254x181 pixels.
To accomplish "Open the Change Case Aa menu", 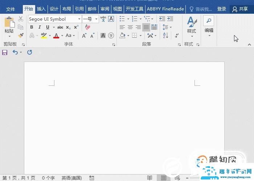I will (x=70, y=35).
